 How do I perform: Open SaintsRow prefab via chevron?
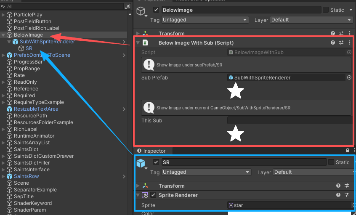point(124,176)
